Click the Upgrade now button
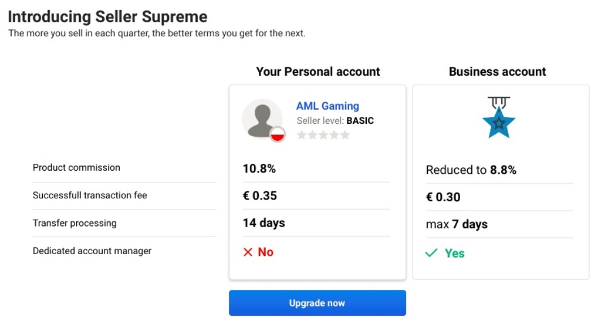 tap(317, 303)
